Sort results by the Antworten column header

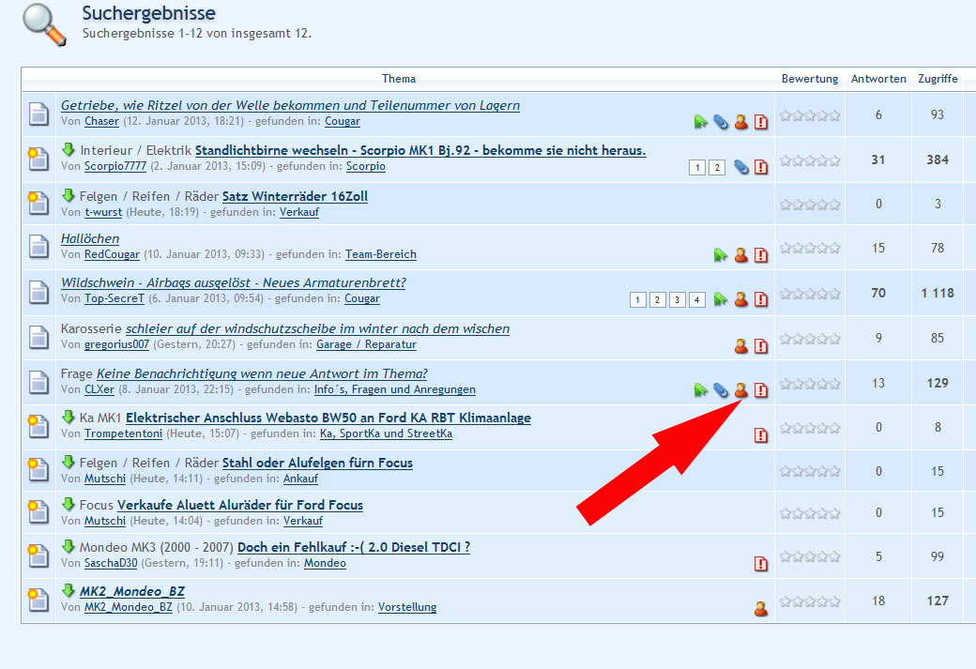878,79
